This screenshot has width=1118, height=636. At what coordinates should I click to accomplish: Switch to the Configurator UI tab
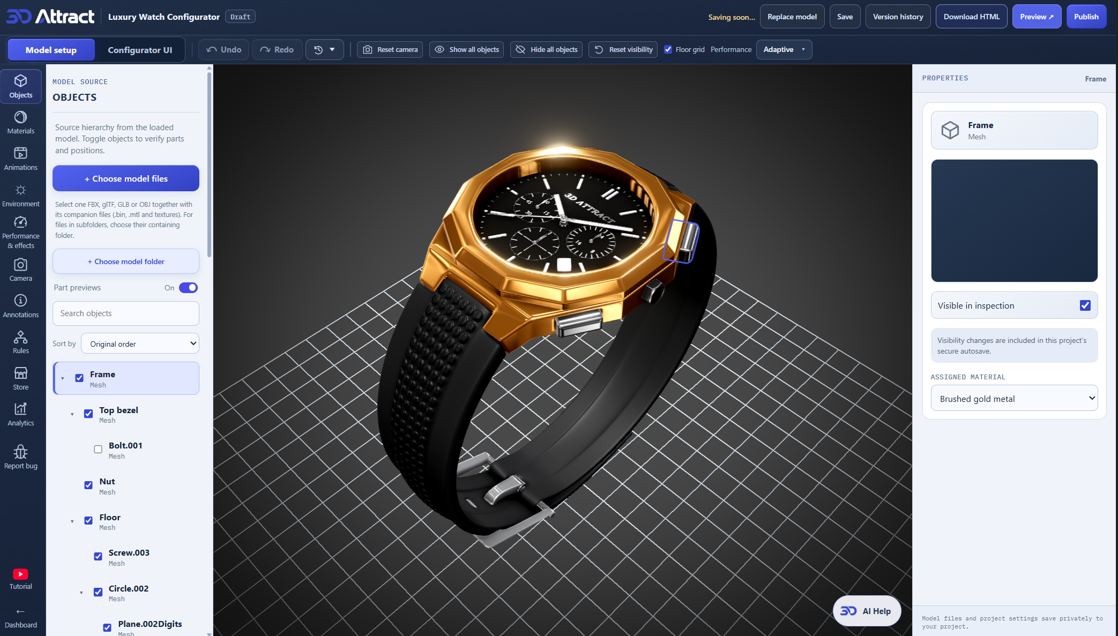click(140, 50)
